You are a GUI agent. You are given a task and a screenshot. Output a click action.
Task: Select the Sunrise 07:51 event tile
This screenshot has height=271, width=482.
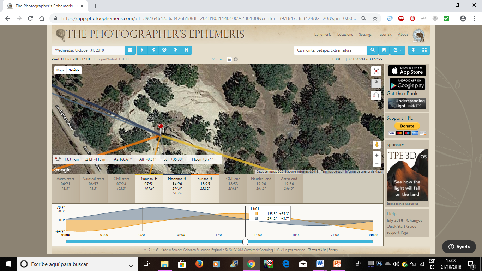[149, 188]
